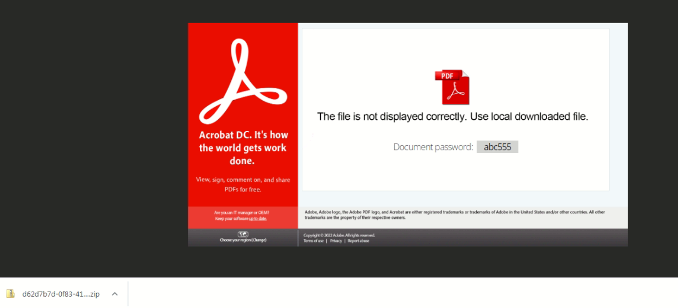Screen dimensions: 678x308
Task: Follow the 'up to date' software link
Action: coord(258,218)
